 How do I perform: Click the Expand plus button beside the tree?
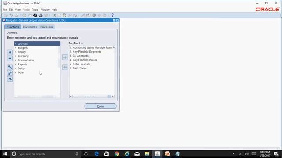[x=10, y=52]
